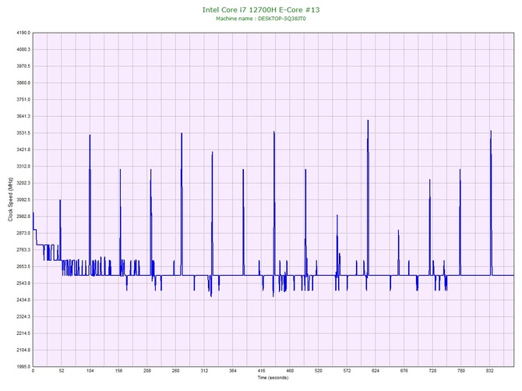Select the 2104.8 y-axis value
This screenshot has width=522, height=391.
[23, 350]
